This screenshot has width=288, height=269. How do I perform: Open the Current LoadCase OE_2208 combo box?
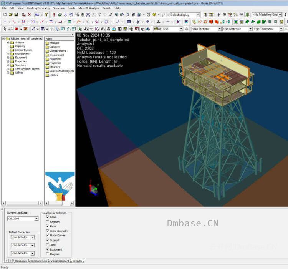coord(23,219)
